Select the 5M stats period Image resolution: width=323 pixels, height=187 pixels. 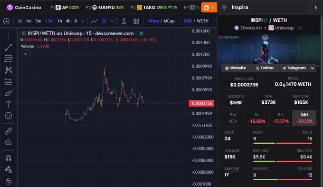coord(233,118)
